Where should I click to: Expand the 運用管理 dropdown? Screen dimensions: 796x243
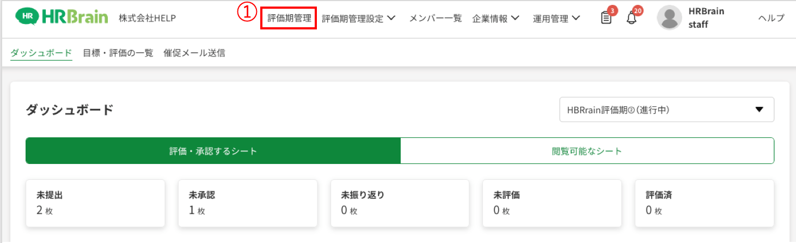pos(556,19)
